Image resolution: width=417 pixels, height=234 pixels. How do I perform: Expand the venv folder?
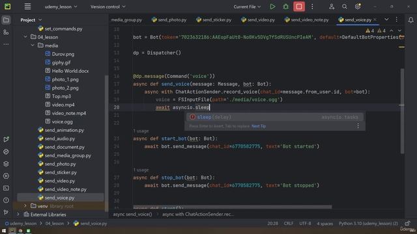pyautogui.click(x=25, y=206)
